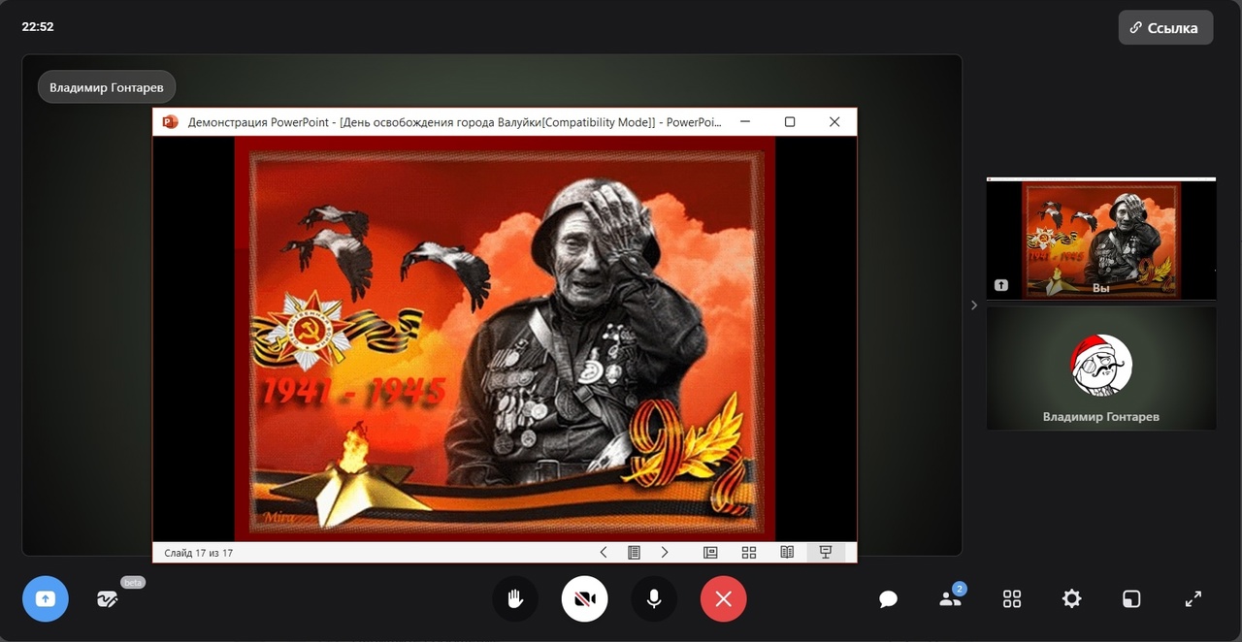The image size is (1242, 642).
Task: Go to next slide in PowerPoint
Action: (x=665, y=552)
